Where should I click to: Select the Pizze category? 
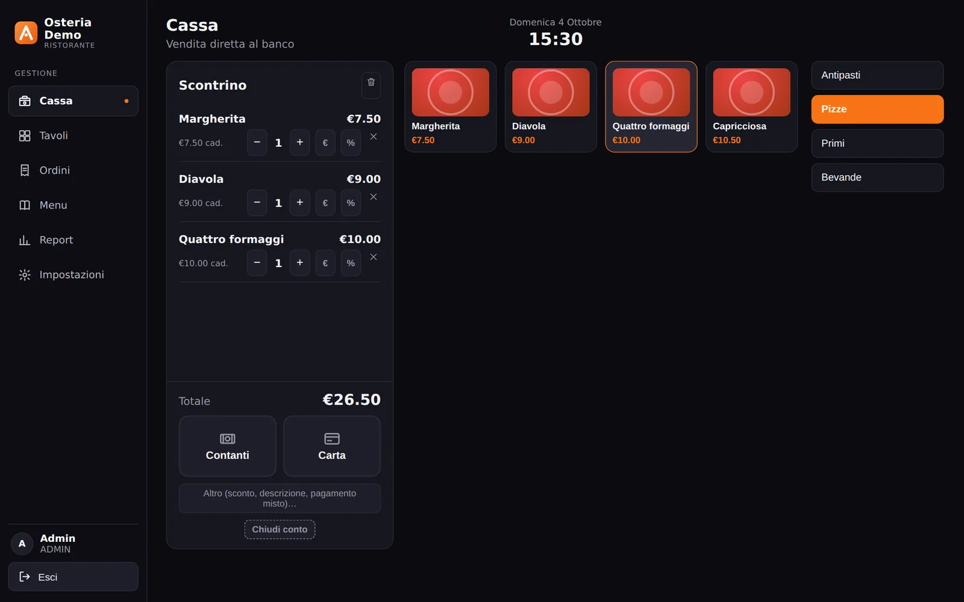tap(877, 110)
